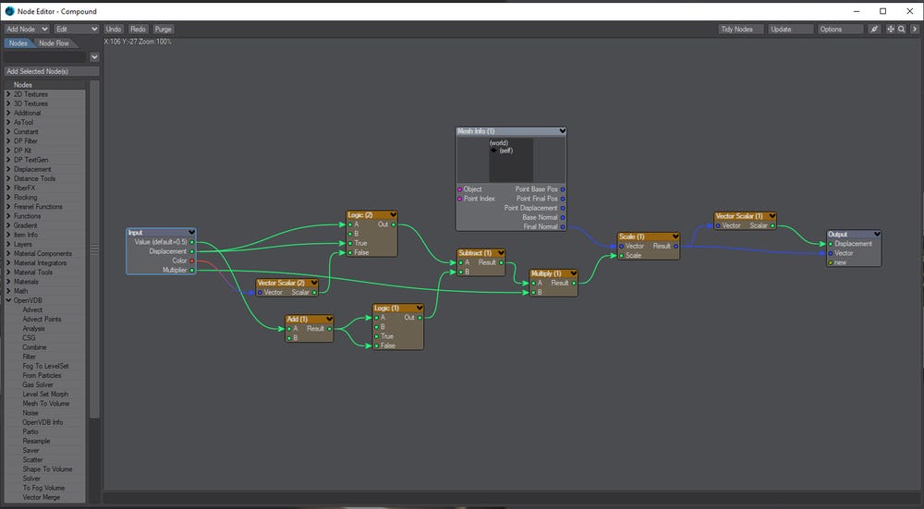Screen dimensions: 924x509
Task: Click the Node Editor app icon in title bar
Action: 9,11
